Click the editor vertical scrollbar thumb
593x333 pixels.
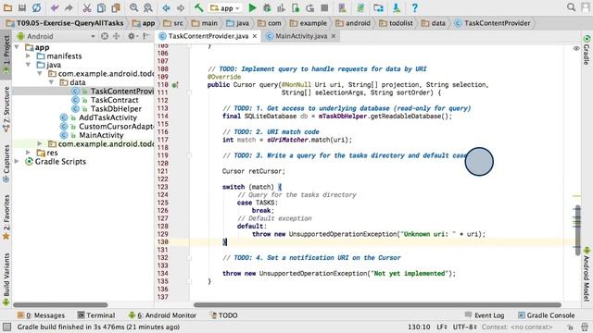577,229
